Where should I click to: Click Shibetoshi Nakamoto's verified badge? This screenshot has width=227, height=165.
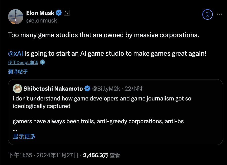coord(87,88)
